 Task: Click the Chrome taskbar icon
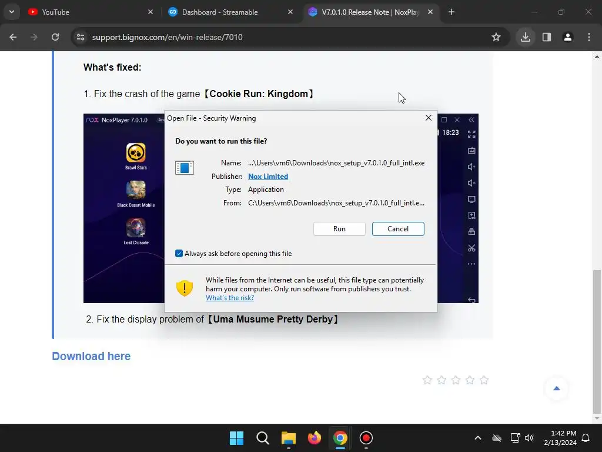tap(340, 438)
